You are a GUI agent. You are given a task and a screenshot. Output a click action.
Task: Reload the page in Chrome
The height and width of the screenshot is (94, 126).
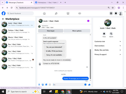(12, 8)
